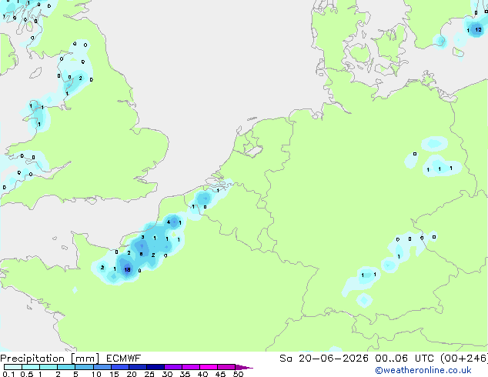Select the 0.5–1 mm legend color swatch

pyautogui.click(x=31, y=367)
